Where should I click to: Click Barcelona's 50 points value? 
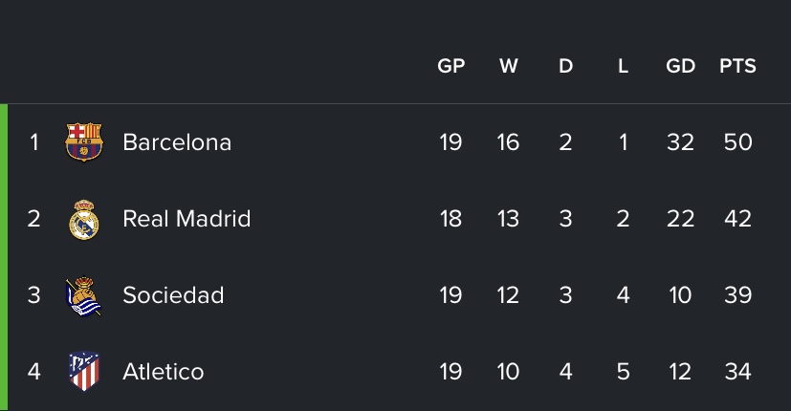(x=737, y=142)
